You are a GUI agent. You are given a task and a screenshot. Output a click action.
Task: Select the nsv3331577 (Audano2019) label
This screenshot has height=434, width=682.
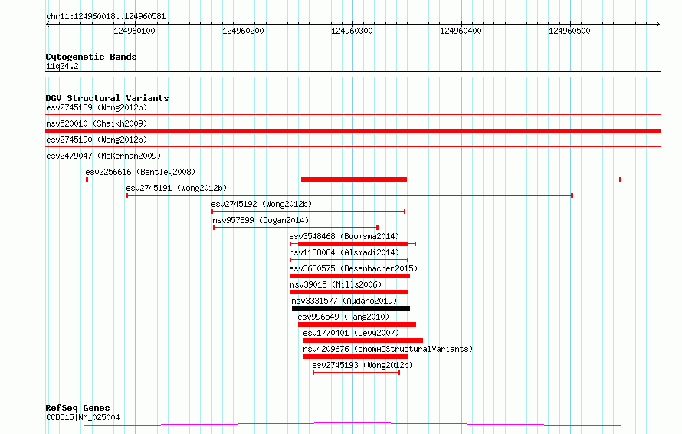tap(344, 301)
